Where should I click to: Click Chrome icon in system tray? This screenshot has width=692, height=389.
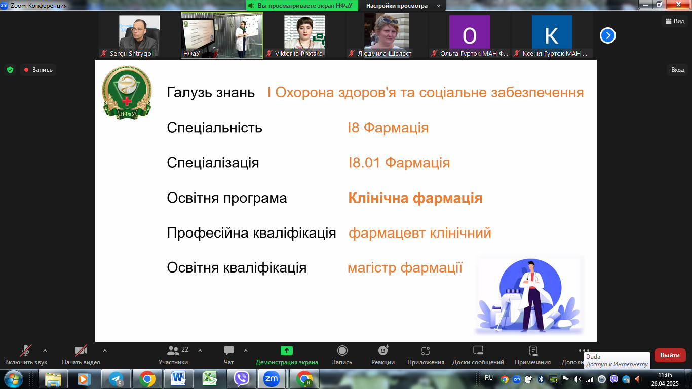coord(505,379)
